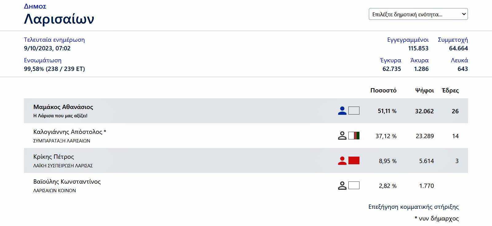
Task: Select candidate Βαϊούλης Κωνσταντίνος
Action: click(x=67, y=181)
